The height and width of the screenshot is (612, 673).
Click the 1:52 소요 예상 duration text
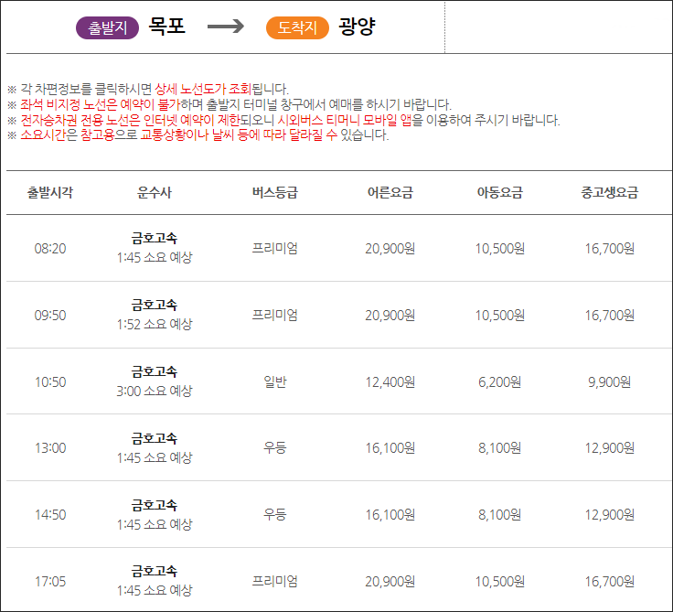pos(155,324)
